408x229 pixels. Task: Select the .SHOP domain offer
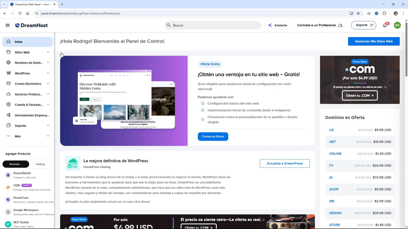coord(360,189)
